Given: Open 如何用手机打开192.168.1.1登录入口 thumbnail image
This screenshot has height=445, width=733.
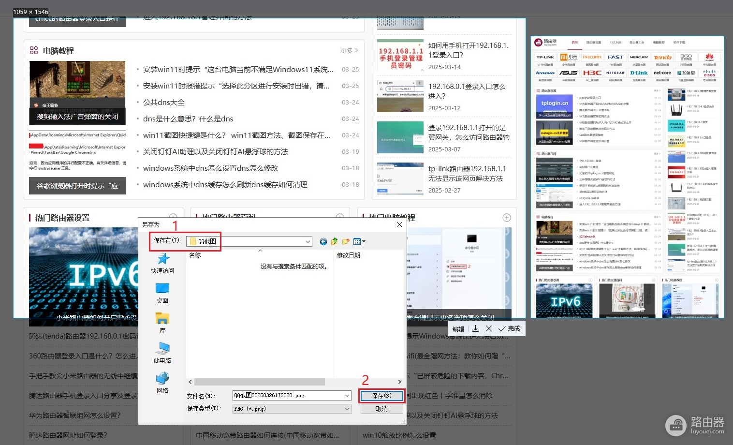Looking at the screenshot, I should click(400, 56).
